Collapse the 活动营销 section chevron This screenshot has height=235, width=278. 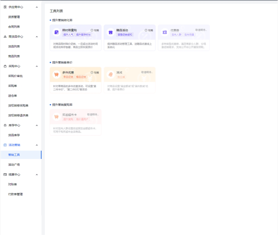37,145
